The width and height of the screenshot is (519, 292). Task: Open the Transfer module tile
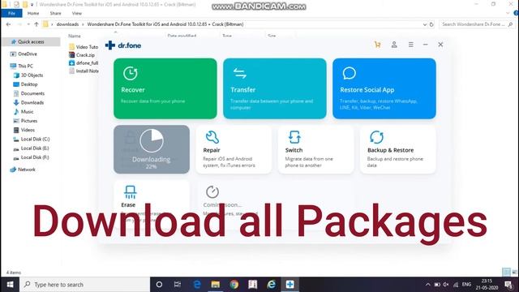click(275, 88)
